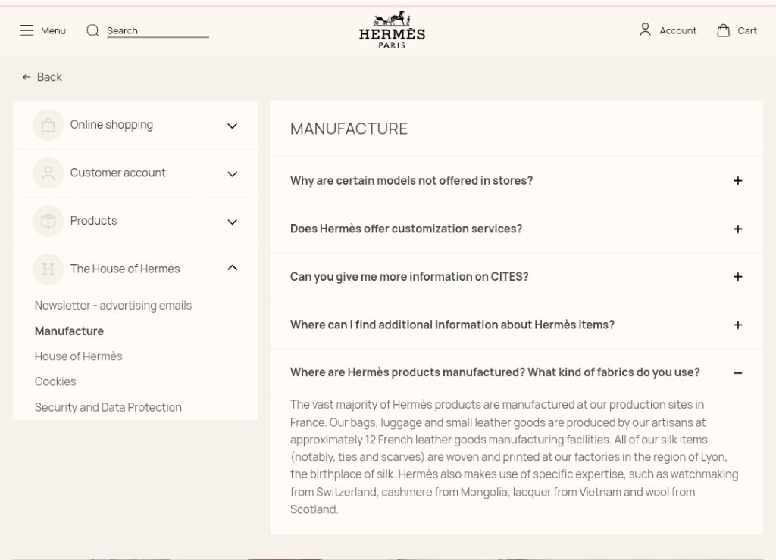This screenshot has width=776, height=560.
Task: Open Newsletter - advertising emails
Action: (113, 306)
